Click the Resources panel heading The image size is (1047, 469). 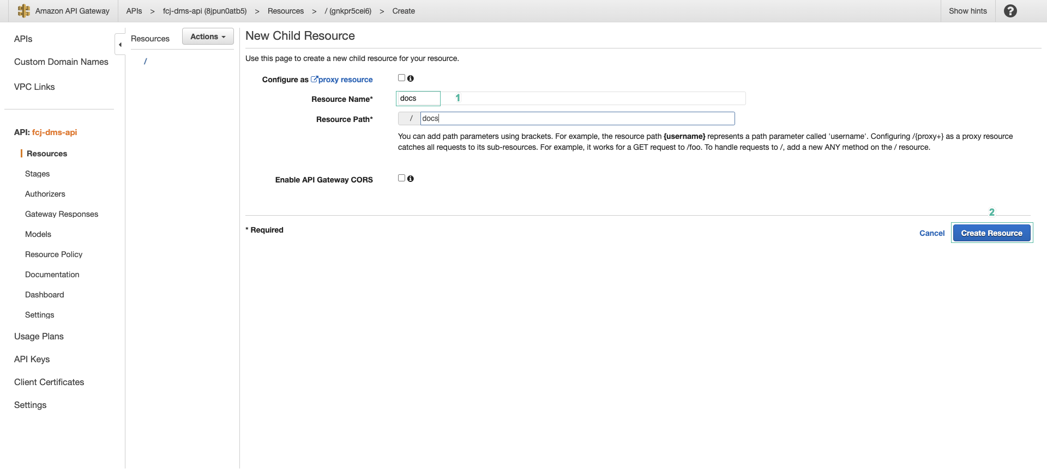coord(150,39)
